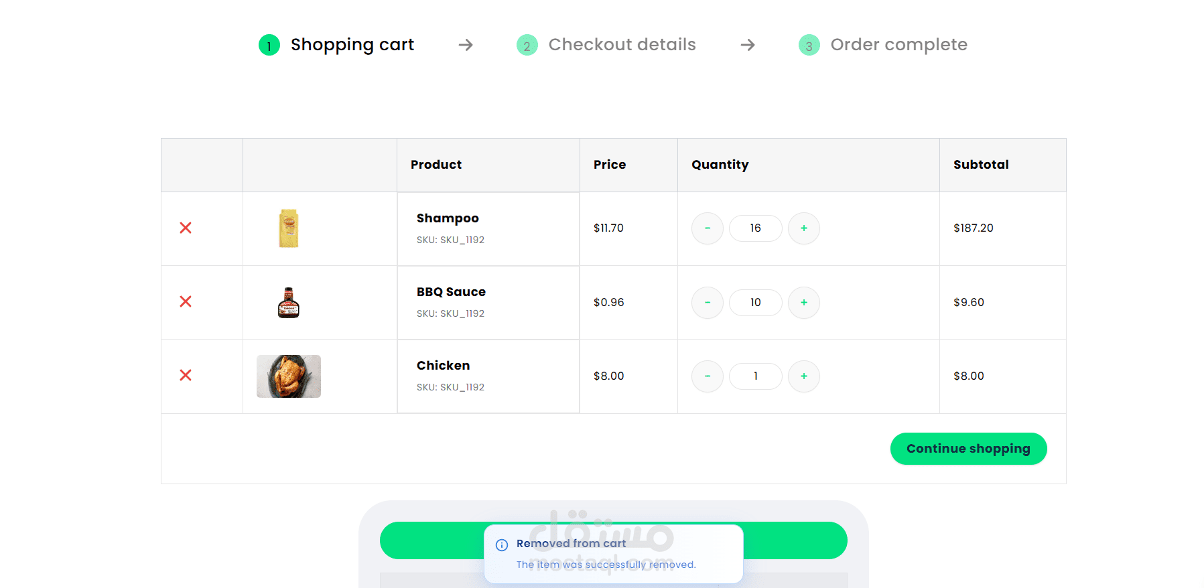1204x588 pixels.
Task: Go to the Shopping cart step
Action: pyautogui.click(x=352, y=45)
